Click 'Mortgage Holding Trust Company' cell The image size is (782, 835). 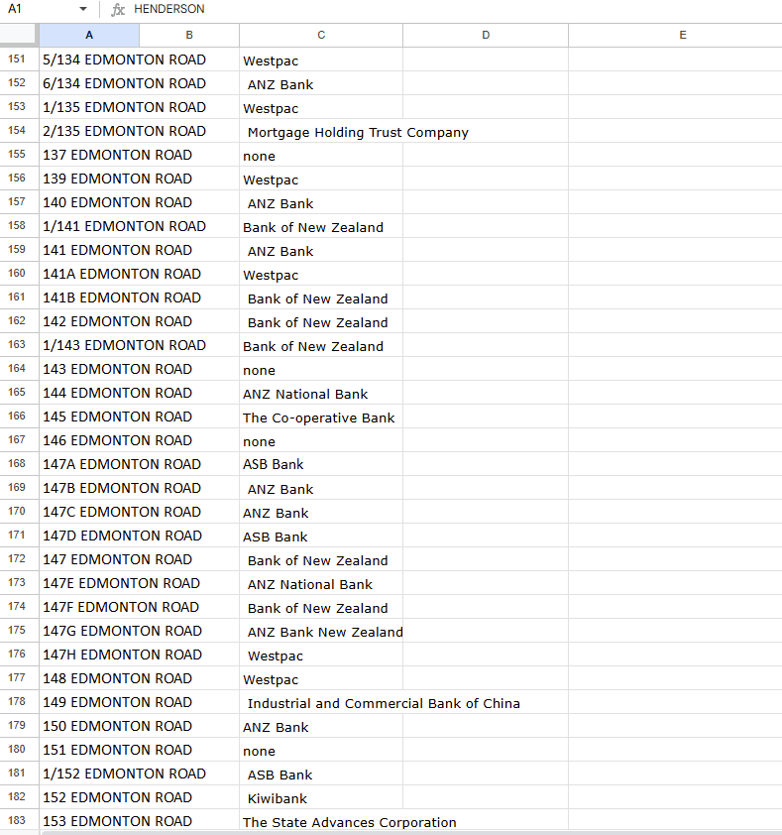click(x=358, y=133)
